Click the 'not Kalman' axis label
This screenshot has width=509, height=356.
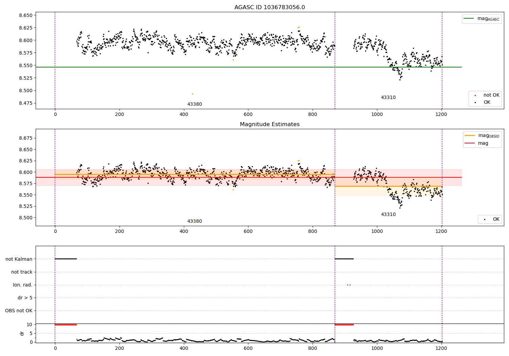pyautogui.click(x=19, y=259)
